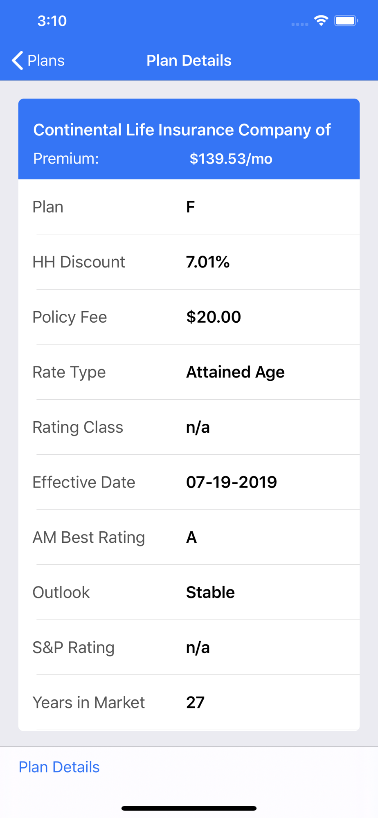Tap the 3:10 status bar clock
Image resolution: width=378 pixels, height=818 pixels.
tap(52, 21)
